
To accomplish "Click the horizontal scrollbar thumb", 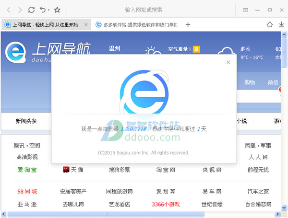I will pyautogui.click(x=106, y=214).
